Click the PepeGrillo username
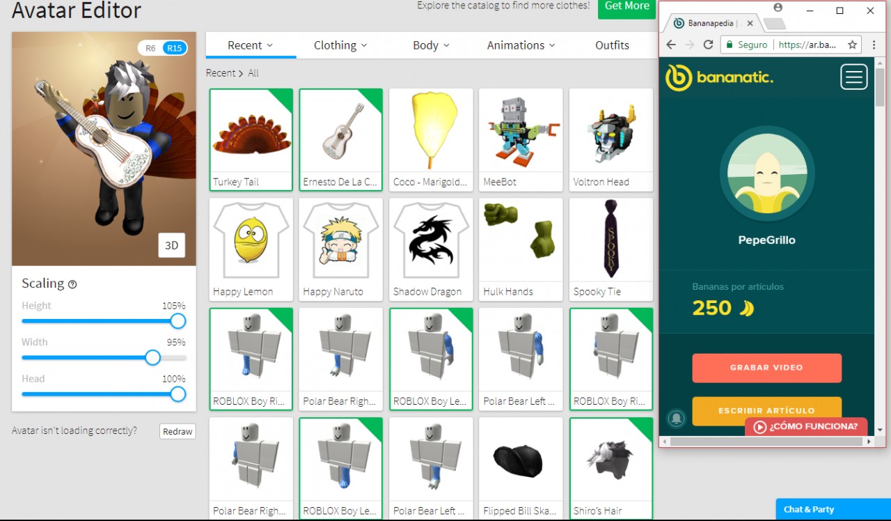891x521 pixels. click(766, 240)
